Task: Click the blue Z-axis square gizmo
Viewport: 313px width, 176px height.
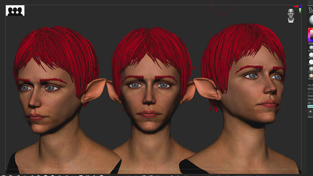Action: coord(300,7)
